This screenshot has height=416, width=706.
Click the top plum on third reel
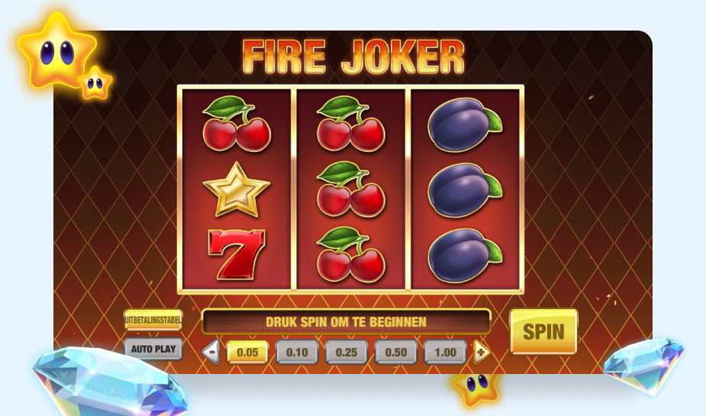click(x=465, y=124)
